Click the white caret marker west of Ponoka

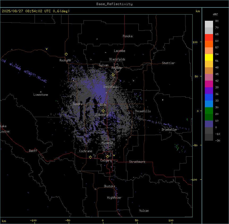[97, 39]
